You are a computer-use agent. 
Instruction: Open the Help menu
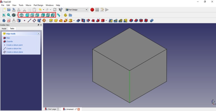coord(58,5)
